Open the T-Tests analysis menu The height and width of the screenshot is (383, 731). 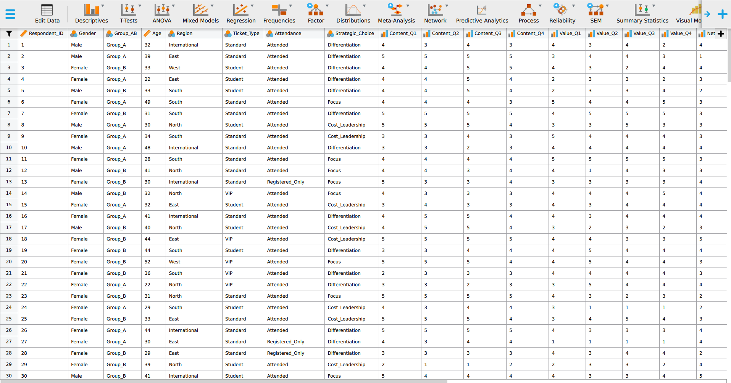click(129, 14)
